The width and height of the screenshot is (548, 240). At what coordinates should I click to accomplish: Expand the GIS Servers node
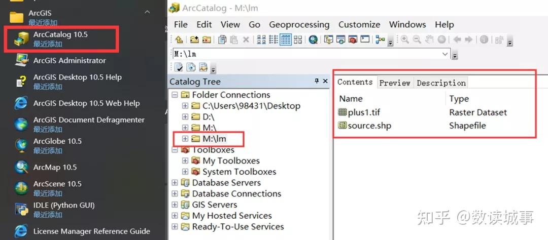tap(175, 205)
